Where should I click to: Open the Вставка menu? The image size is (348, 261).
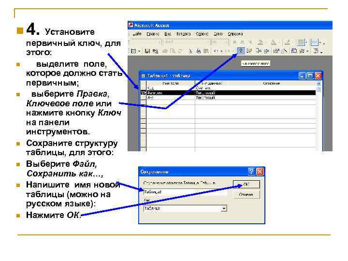[x=184, y=34]
